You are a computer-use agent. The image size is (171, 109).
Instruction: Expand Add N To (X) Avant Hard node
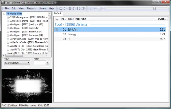pyautogui.click(x=8, y=46)
